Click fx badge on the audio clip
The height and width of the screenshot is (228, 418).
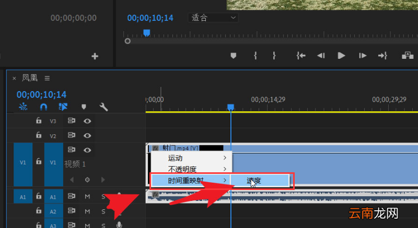[x=155, y=195]
